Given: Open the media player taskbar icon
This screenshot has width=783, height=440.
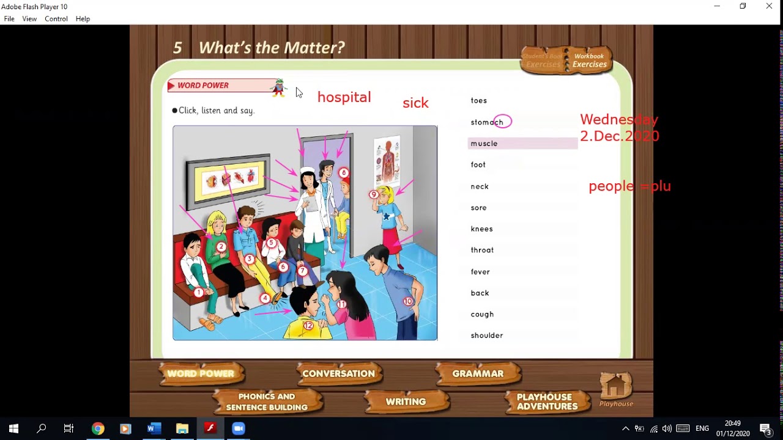Looking at the screenshot, I should pos(125,428).
